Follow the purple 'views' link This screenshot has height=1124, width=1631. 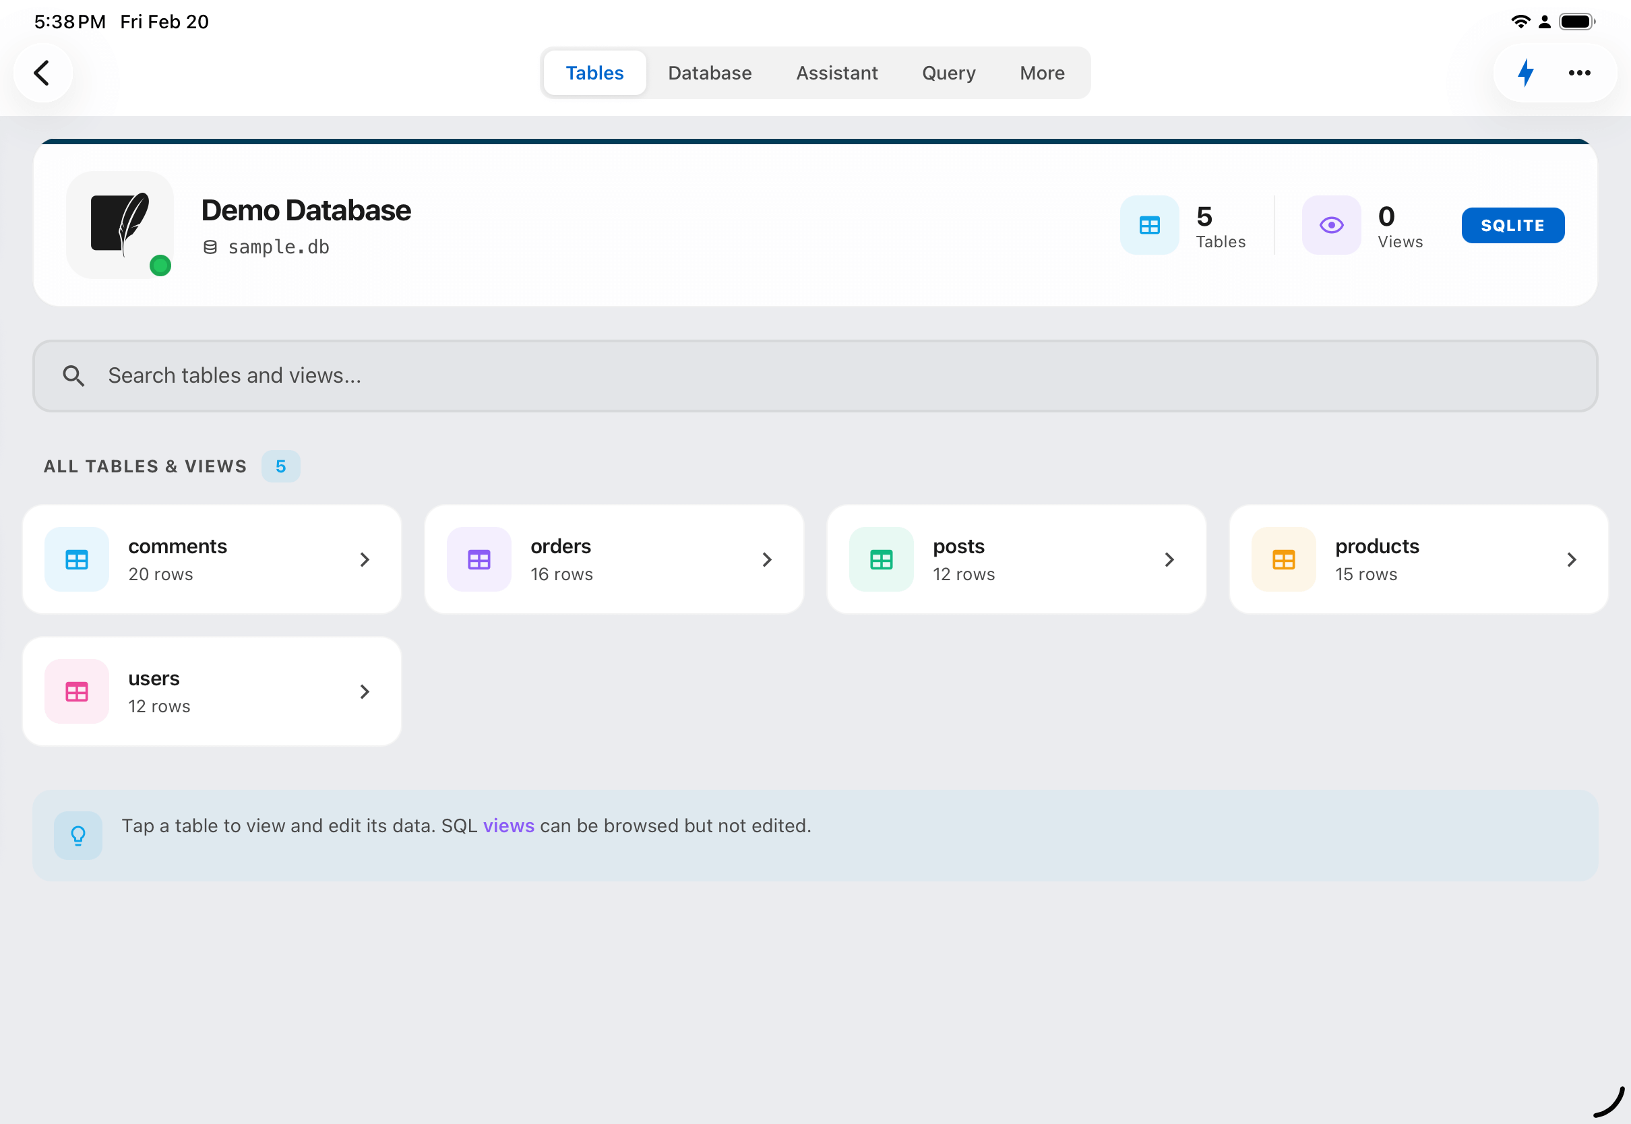(x=507, y=825)
